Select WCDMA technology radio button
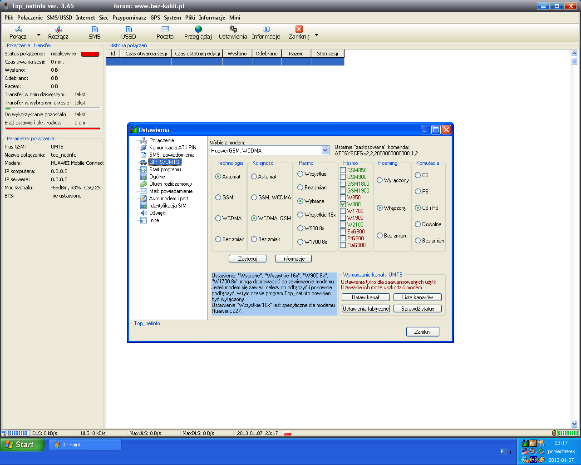The width and height of the screenshot is (581, 465). pyautogui.click(x=218, y=218)
